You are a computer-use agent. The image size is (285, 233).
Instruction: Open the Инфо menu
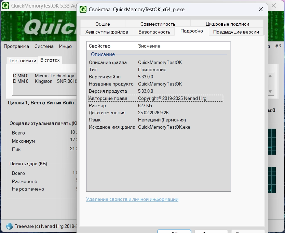tap(65, 47)
